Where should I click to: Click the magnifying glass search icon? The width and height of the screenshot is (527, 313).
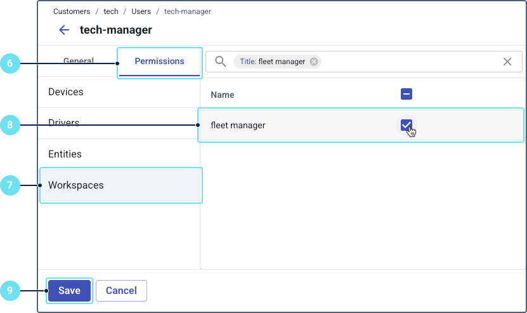coord(220,62)
